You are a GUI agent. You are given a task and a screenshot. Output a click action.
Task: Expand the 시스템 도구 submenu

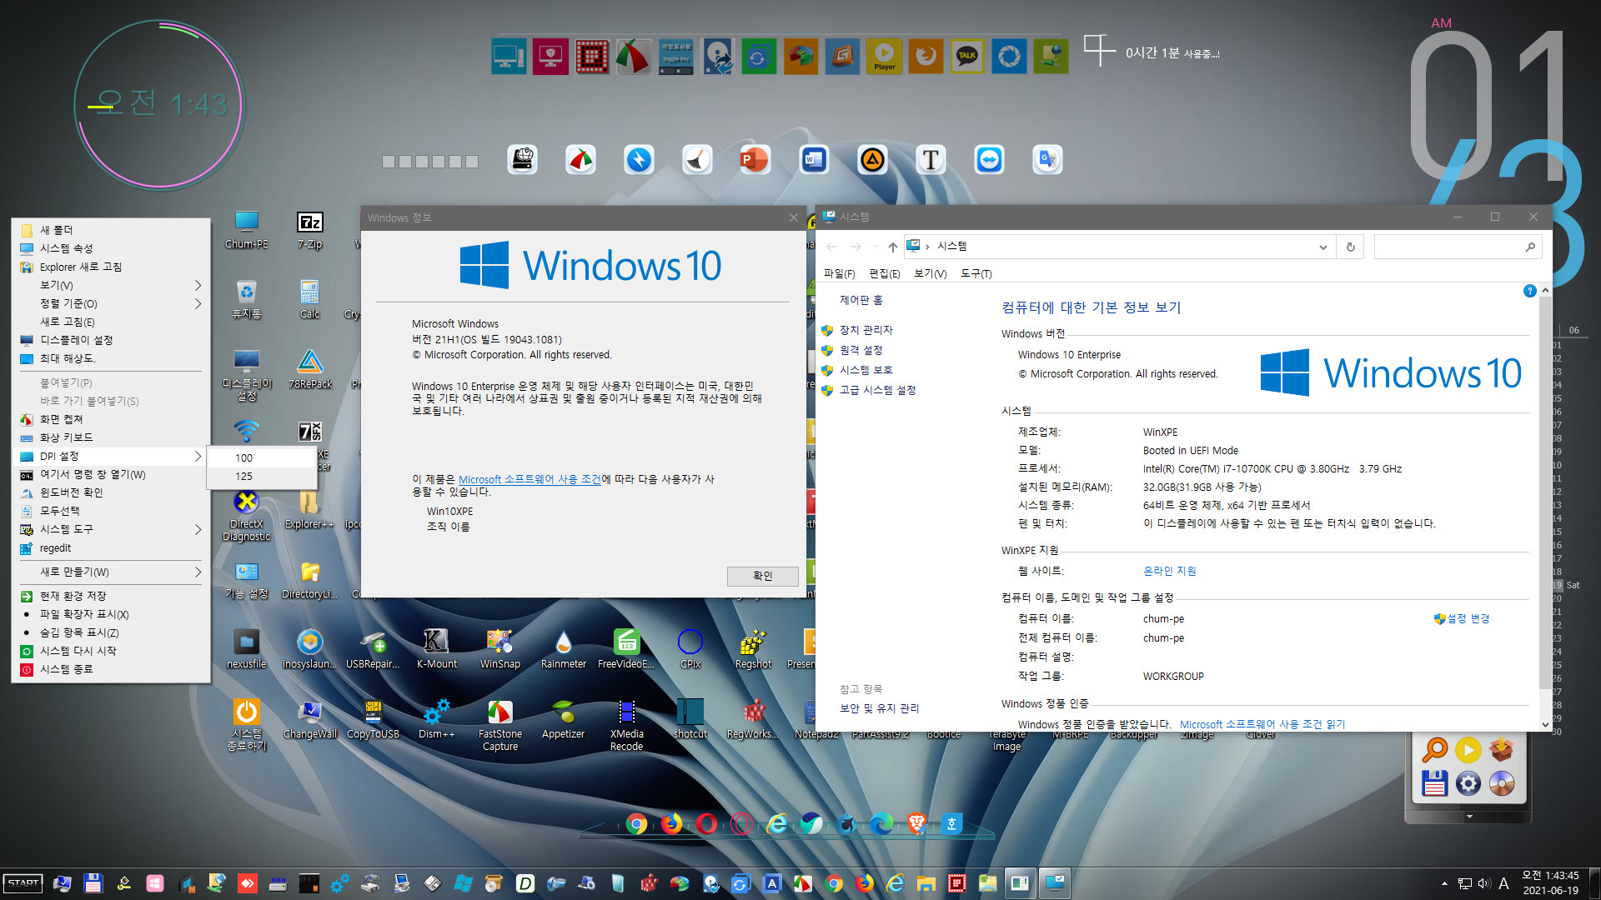pyautogui.click(x=198, y=529)
